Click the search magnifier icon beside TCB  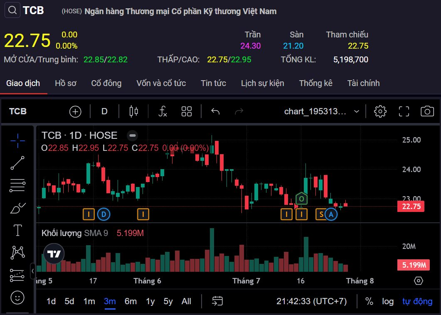12,10
